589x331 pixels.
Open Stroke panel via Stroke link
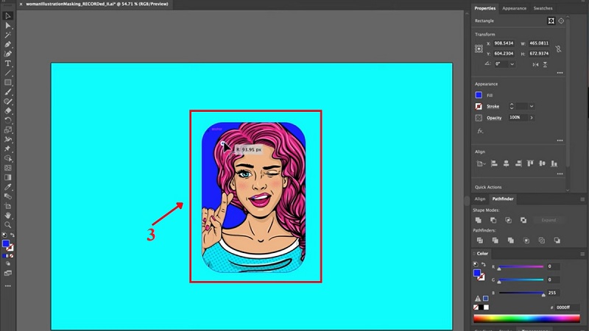[493, 107]
